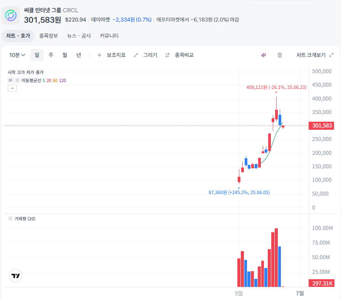Viewport: 341px width, 300px height.
Task: Click the moving average period 120 value
Action: [x=63, y=80]
